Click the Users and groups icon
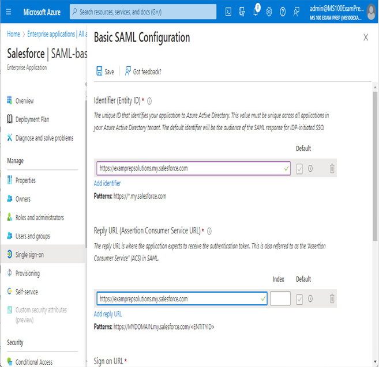The width and height of the screenshot is (379, 367). 10,236
